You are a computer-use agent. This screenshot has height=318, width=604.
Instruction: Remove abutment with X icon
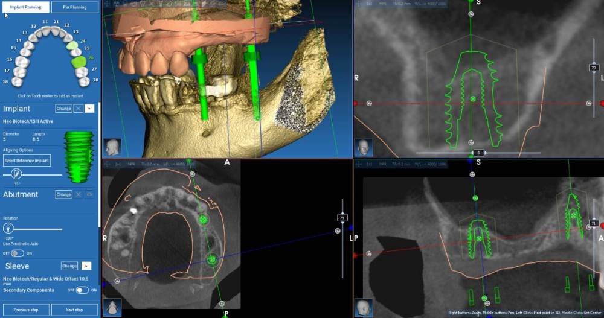click(79, 194)
